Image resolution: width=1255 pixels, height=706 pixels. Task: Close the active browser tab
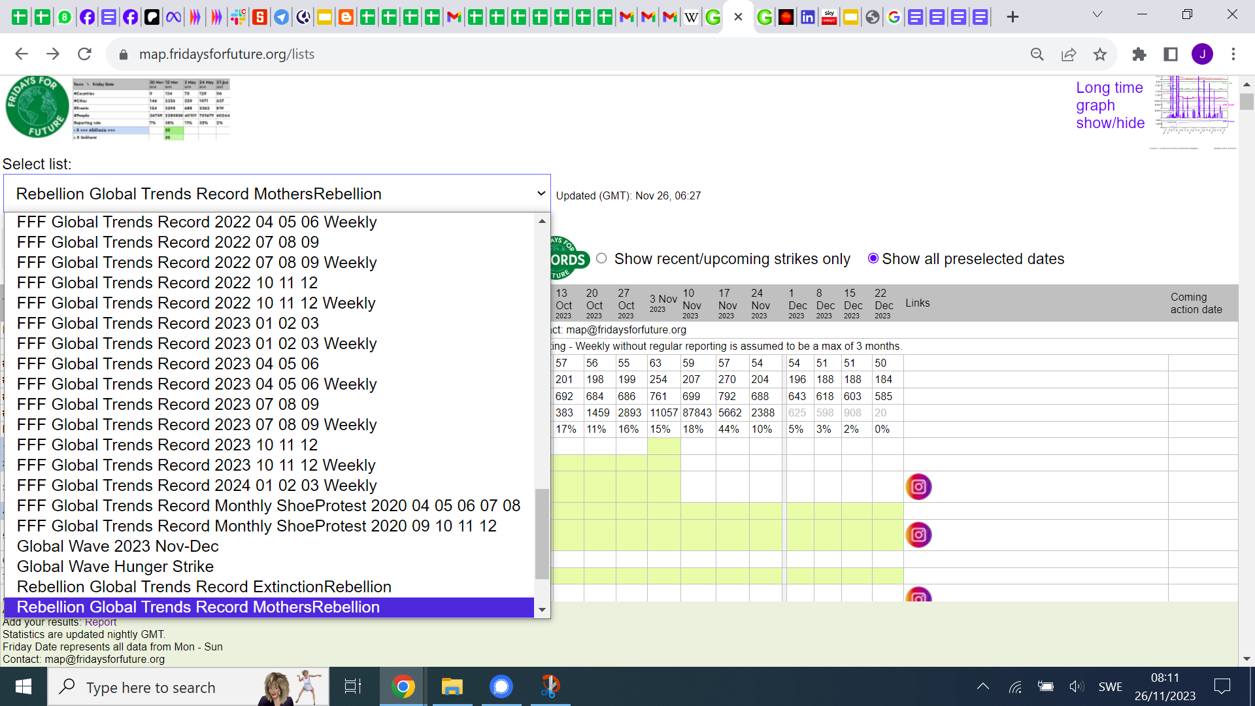[x=738, y=17]
